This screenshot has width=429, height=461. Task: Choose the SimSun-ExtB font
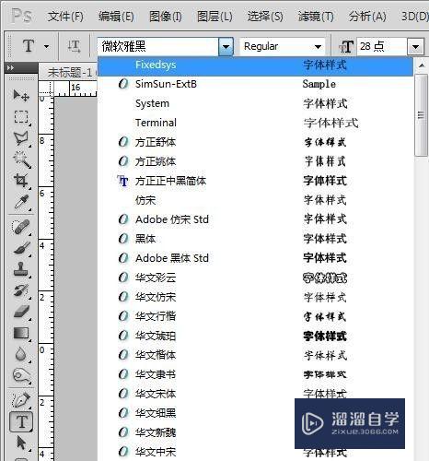255,84
